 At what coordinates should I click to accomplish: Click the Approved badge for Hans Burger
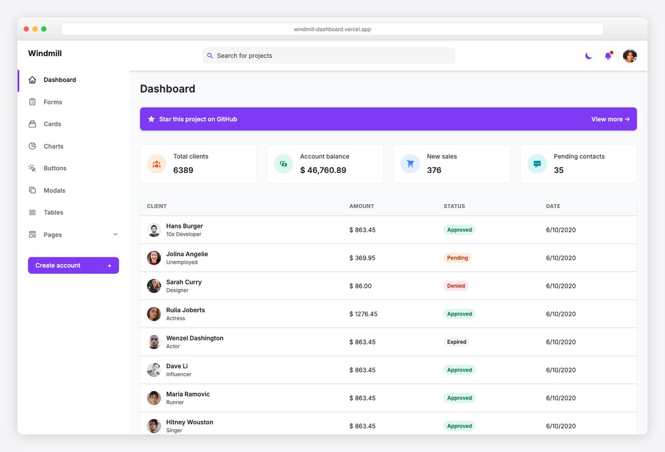(x=459, y=230)
